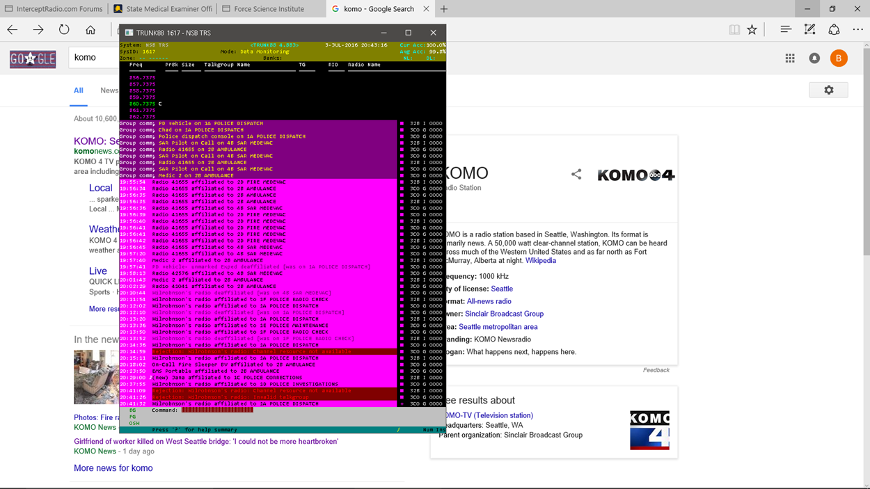Open Google search settings gear

pos(828,90)
